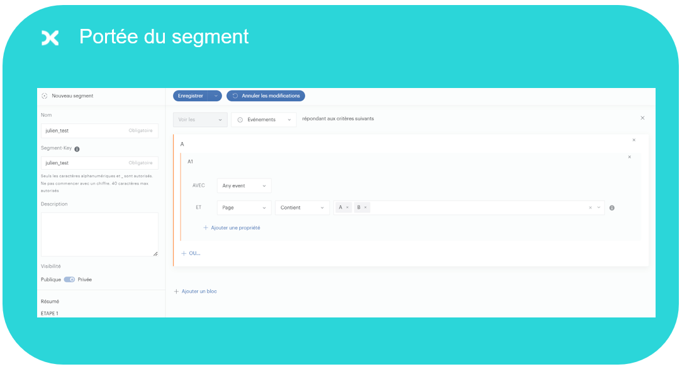Click the Résumé section header
This screenshot has width=682, height=369.
click(x=48, y=301)
